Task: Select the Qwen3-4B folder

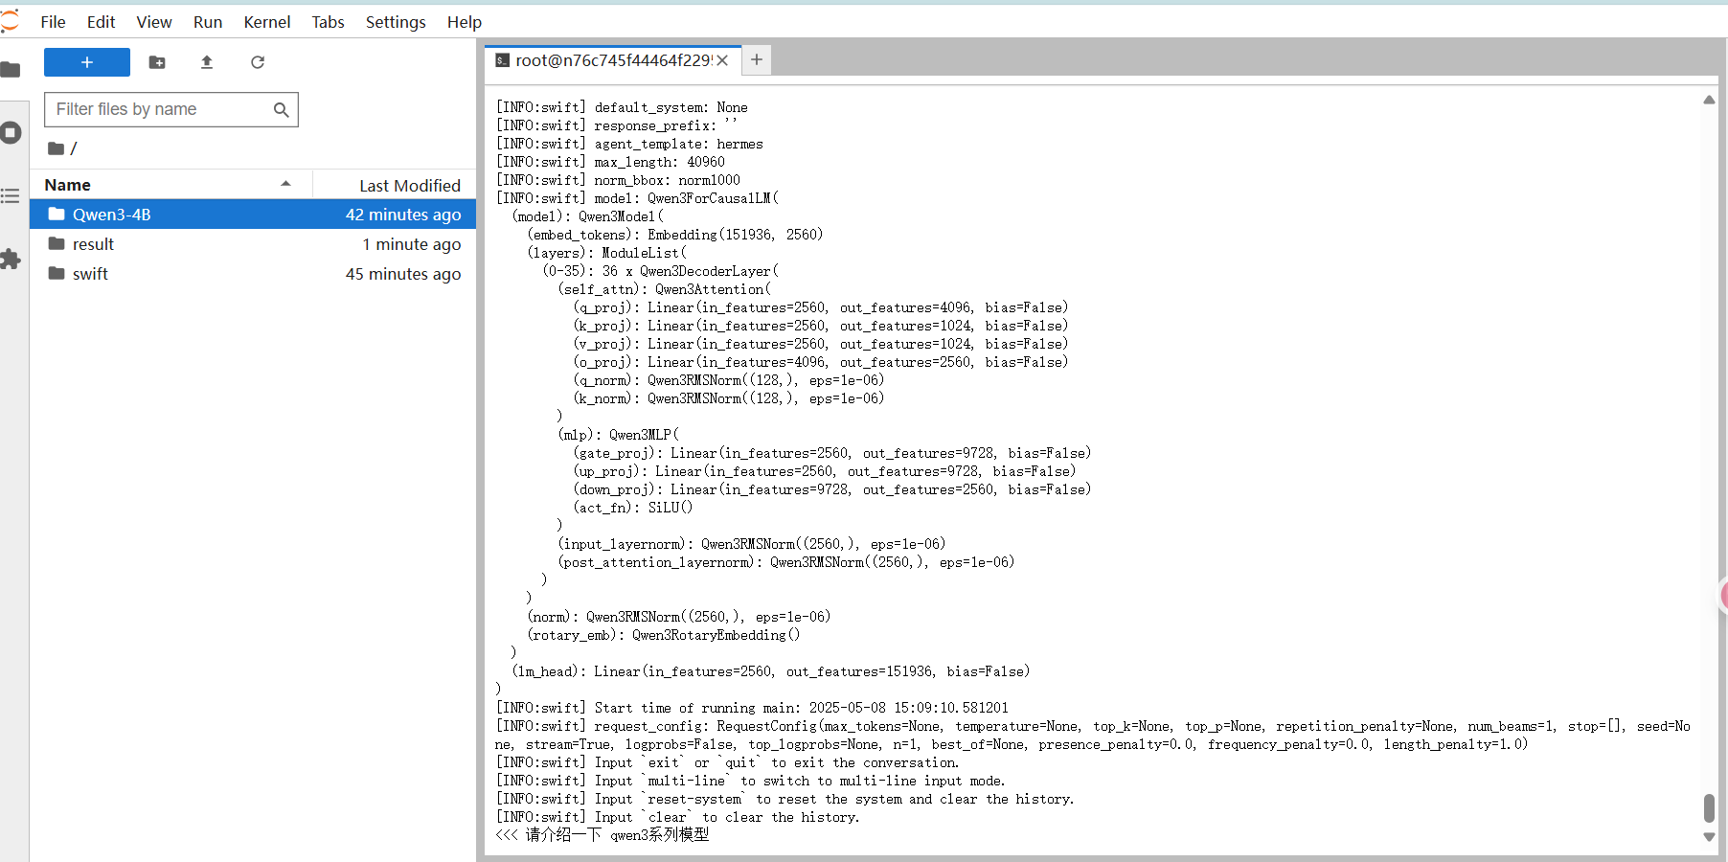Action: point(253,215)
